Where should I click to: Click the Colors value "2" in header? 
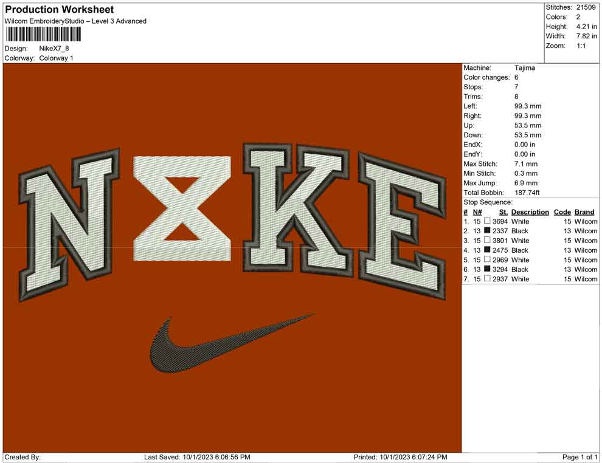(x=578, y=17)
